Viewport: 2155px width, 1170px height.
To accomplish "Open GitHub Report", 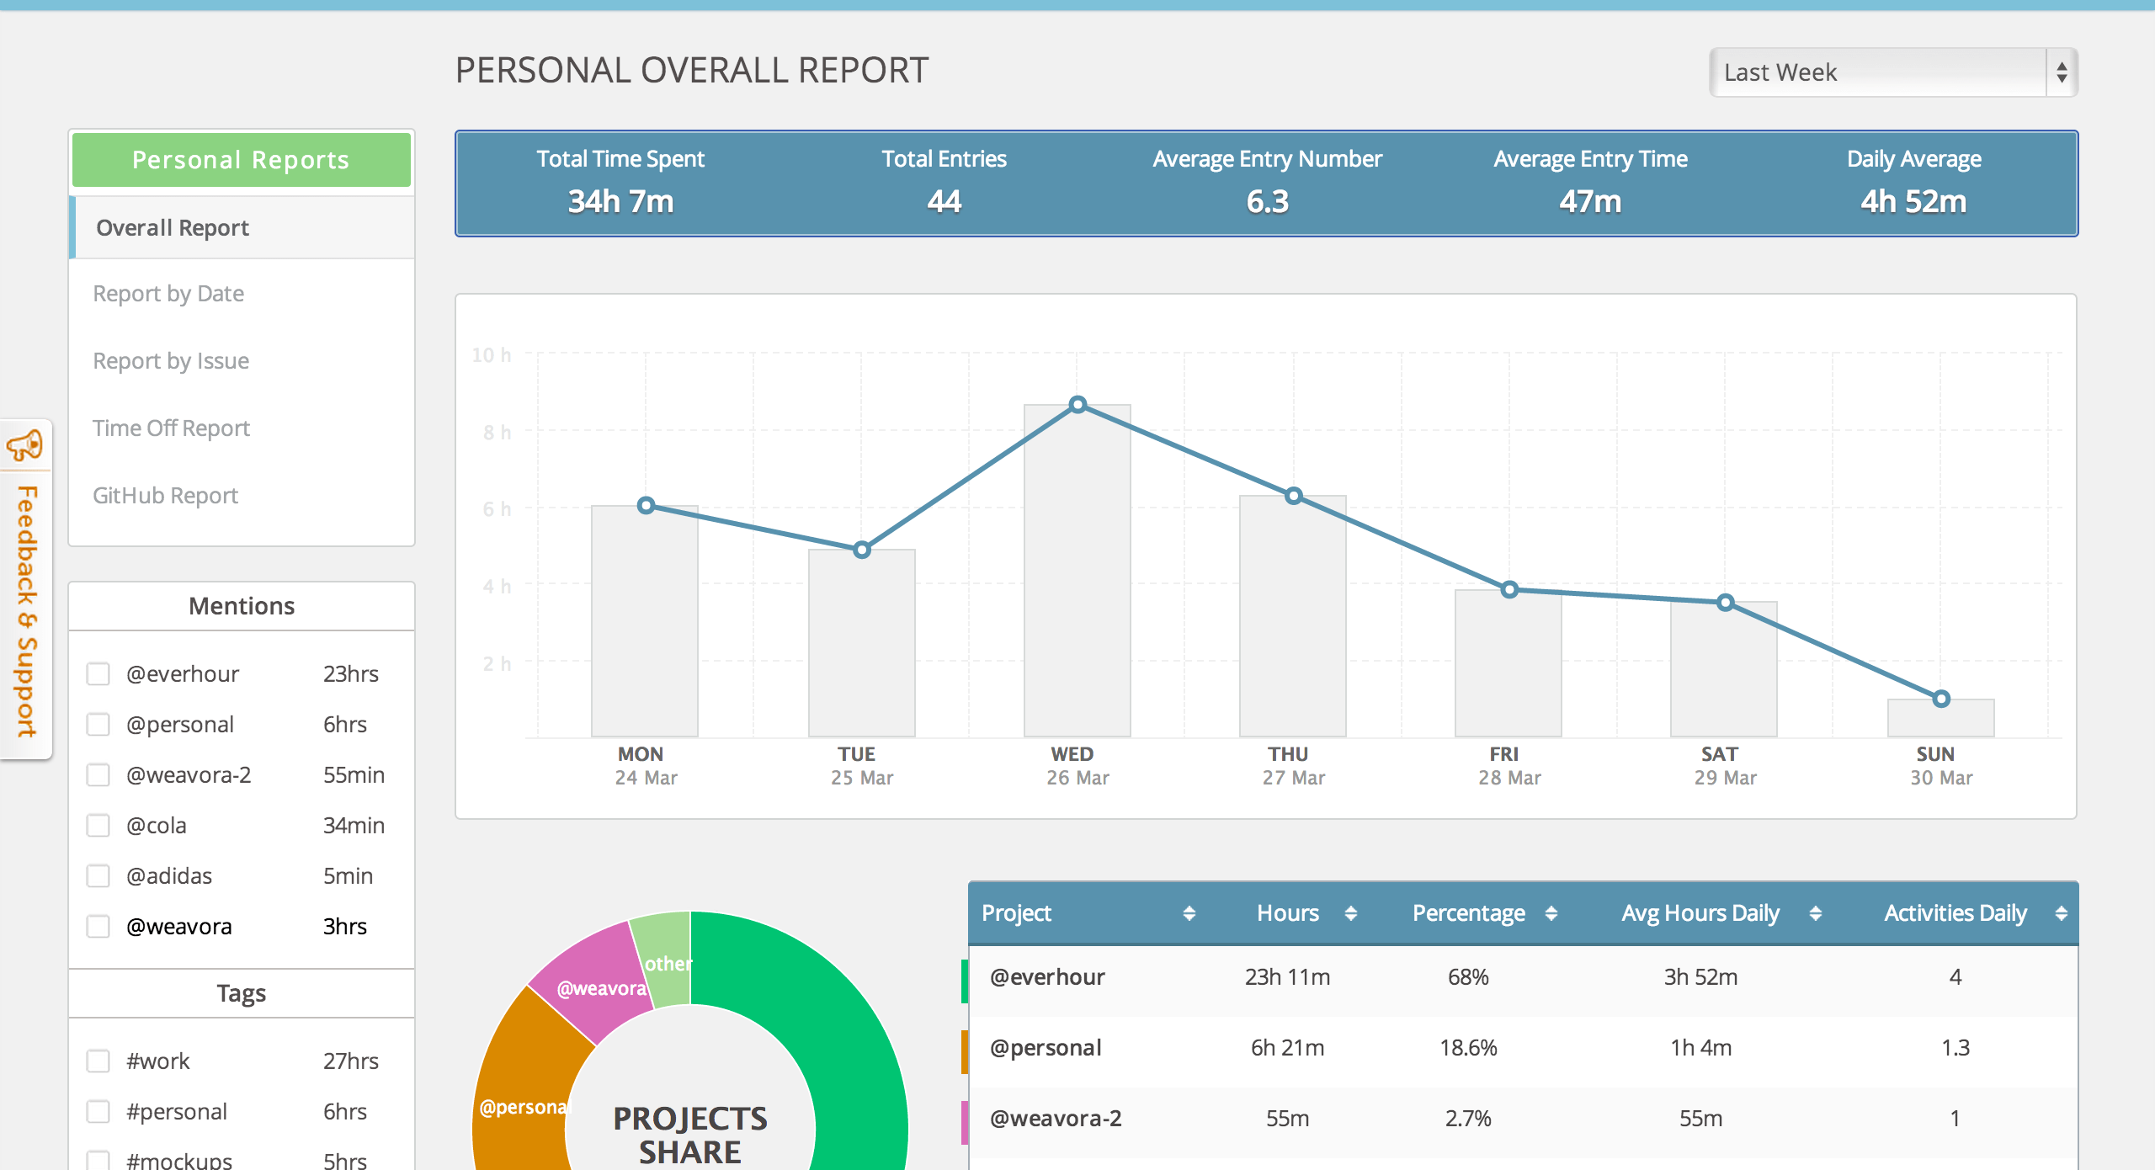I will pyautogui.click(x=165, y=496).
